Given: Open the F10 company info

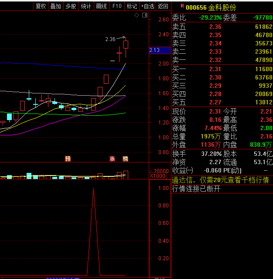Looking at the screenshot, I should [x=117, y=7].
